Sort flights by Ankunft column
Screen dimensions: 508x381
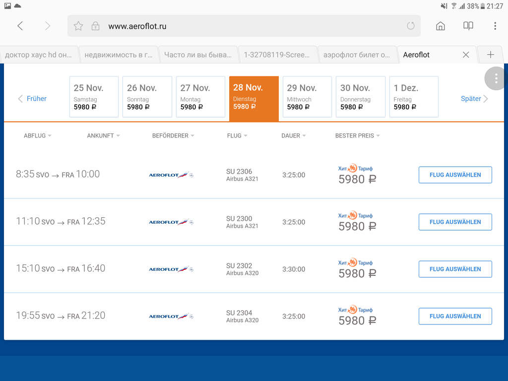point(103,136)
